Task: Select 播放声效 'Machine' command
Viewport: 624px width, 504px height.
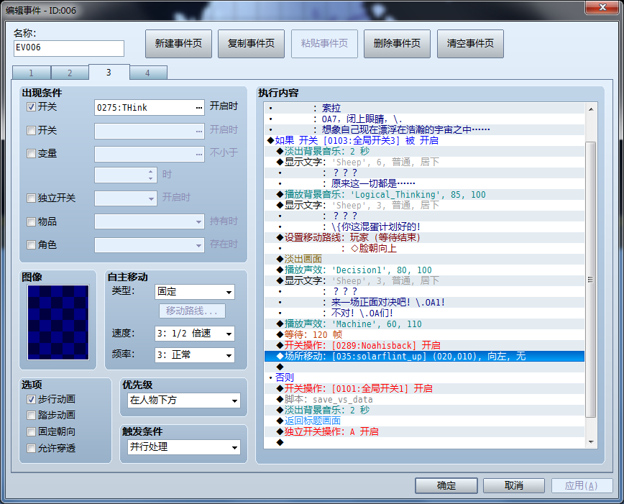Action: tap(424, 324)
